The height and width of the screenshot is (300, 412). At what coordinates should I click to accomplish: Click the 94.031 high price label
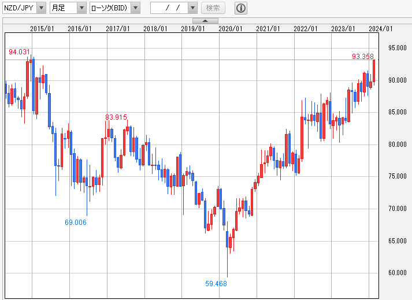click(x=19, y=52)
